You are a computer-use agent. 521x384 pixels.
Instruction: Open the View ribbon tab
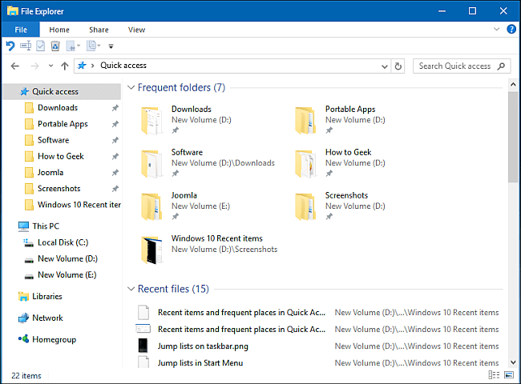pos(136,30)
